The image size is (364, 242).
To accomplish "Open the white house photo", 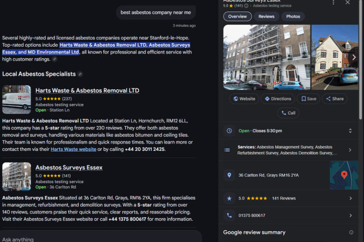I will click(335, 57).
